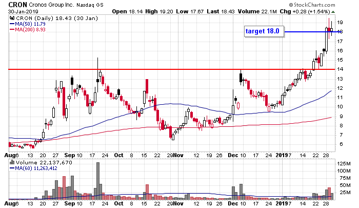The image size is (359, 208).
Task: Click the Open 18.14 value
Action: 128,11
